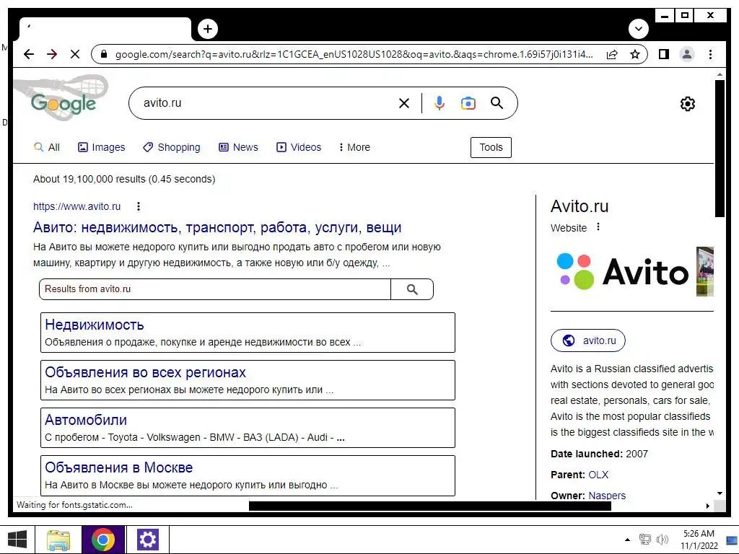Open the tab search chevron
The width and height of the screenshot is (739, 554).
click(639, 29)
